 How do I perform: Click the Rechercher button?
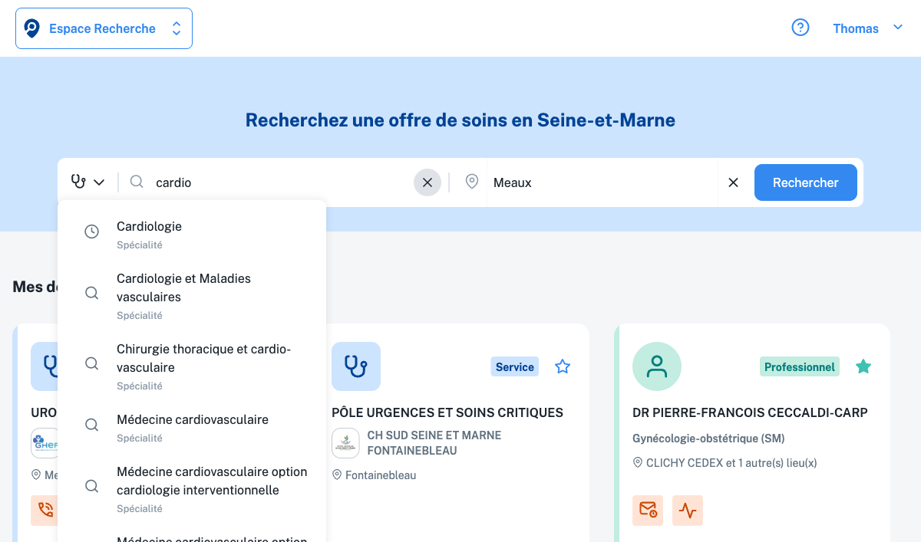805,182
